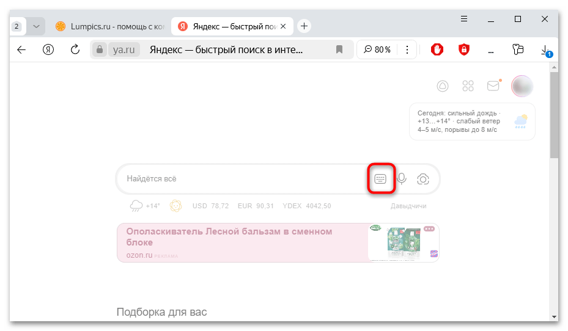
Task: Open the USD 78,72 exchange rate
Action: [210, 206]
